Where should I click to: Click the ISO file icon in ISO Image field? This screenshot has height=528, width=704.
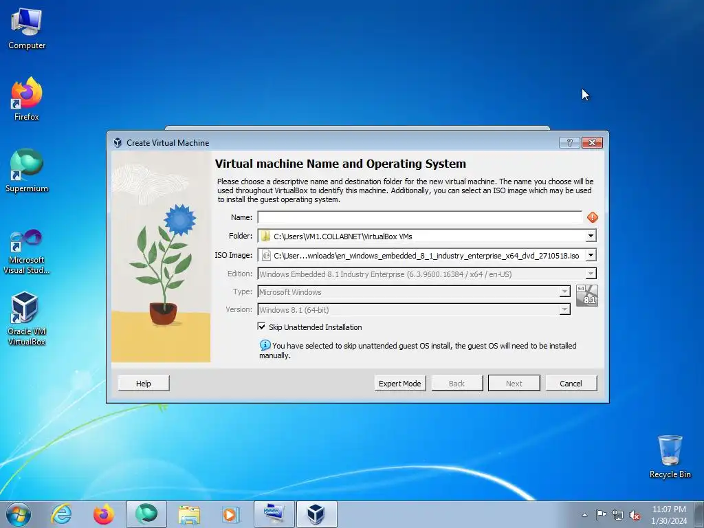click(x=266, y=256)
